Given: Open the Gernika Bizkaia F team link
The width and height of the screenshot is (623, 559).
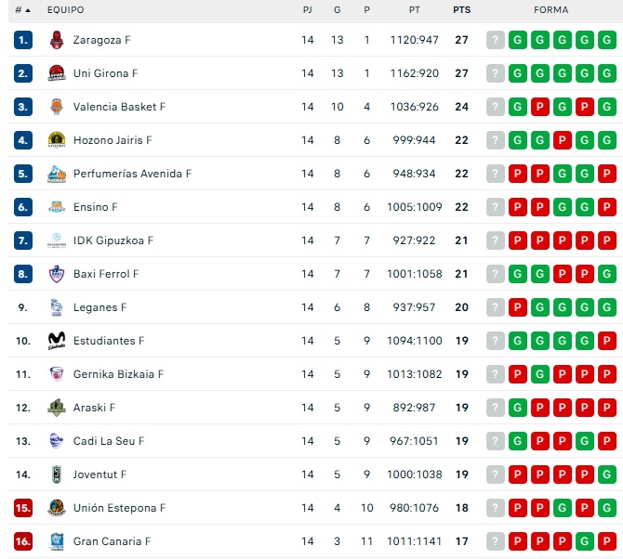Looking at the screenshot, I should pyautogui.click(x=118, y=374).
